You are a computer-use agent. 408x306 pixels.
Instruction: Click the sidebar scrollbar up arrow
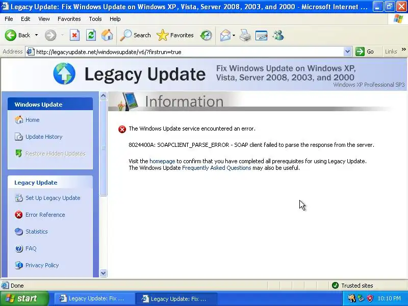pos(104,96)
